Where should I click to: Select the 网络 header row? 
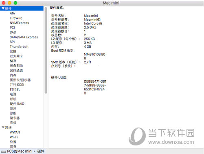(22, 128)
